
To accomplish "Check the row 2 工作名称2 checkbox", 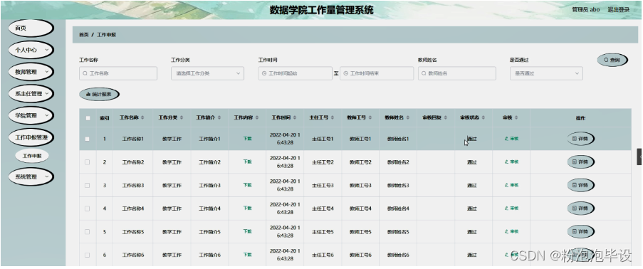I will [x=88, y=162].
